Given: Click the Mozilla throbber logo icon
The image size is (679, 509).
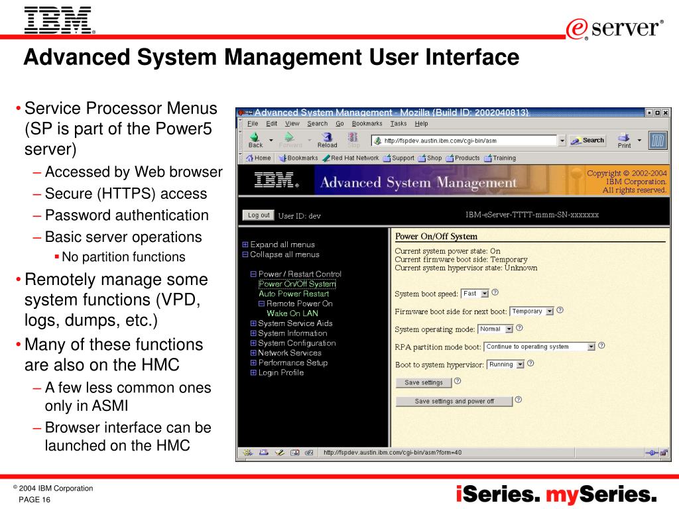Looking at the screenshot, I should [x=658, y=141].
